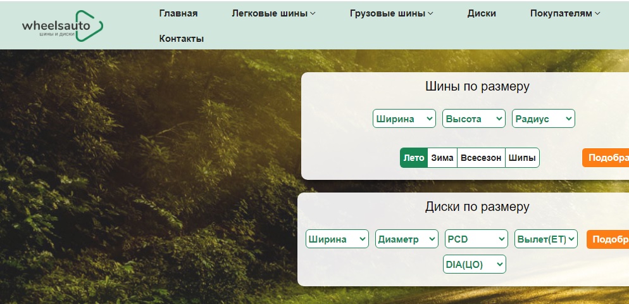Image resolution: width=629 pixels, height=304 pixels.
Task: Open the PCD dropdown
Action: pos(476,239)
